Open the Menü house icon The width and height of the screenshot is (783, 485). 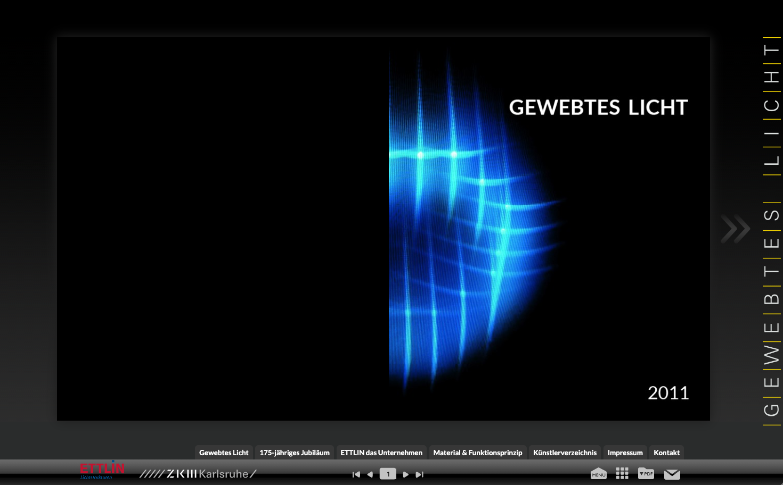tap(599, 473)
